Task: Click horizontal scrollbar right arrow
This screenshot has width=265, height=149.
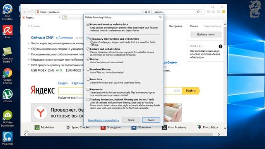Action: (x=219, y=134)
